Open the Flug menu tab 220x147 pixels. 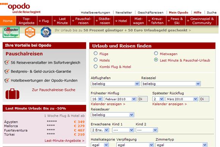(44, 21)
